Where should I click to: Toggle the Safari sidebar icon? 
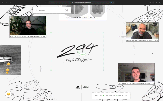3,2
